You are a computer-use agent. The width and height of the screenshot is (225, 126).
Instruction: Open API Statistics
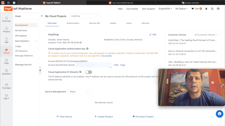tap(21, 51)
